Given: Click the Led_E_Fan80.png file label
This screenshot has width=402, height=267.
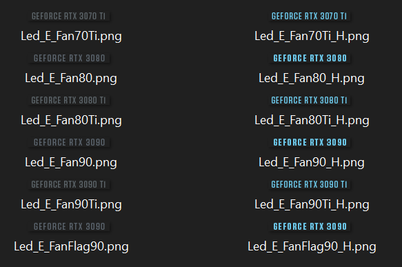Looking at the screenshot, I should tap(71, 78).
